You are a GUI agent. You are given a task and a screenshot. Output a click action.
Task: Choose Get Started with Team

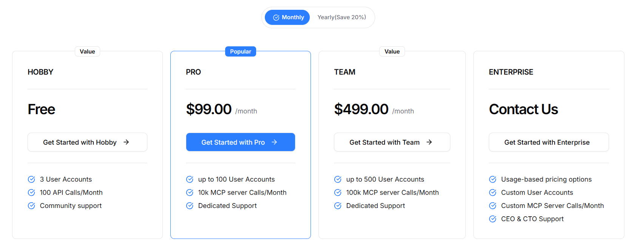click(392, 142)
